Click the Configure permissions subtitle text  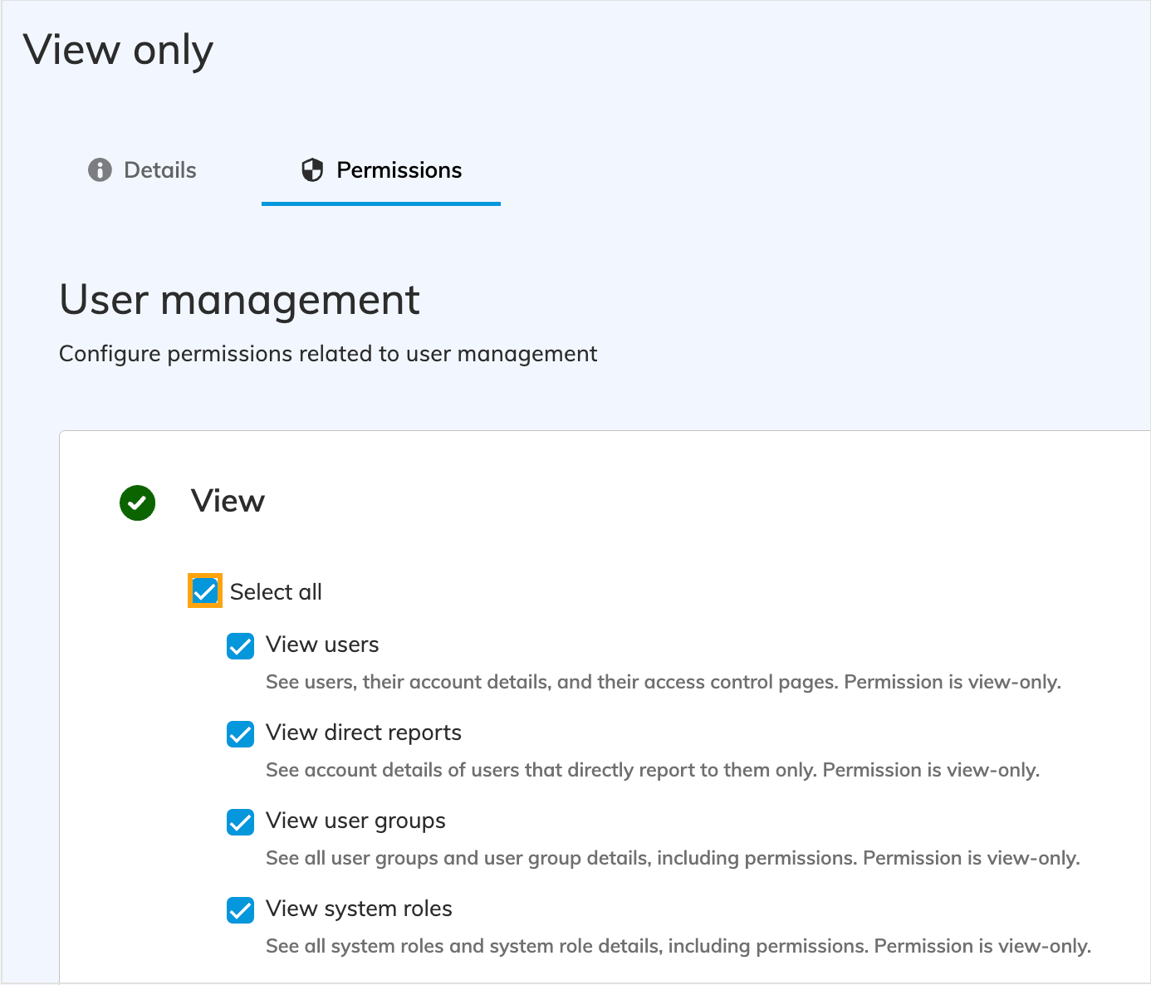point(327,353)
